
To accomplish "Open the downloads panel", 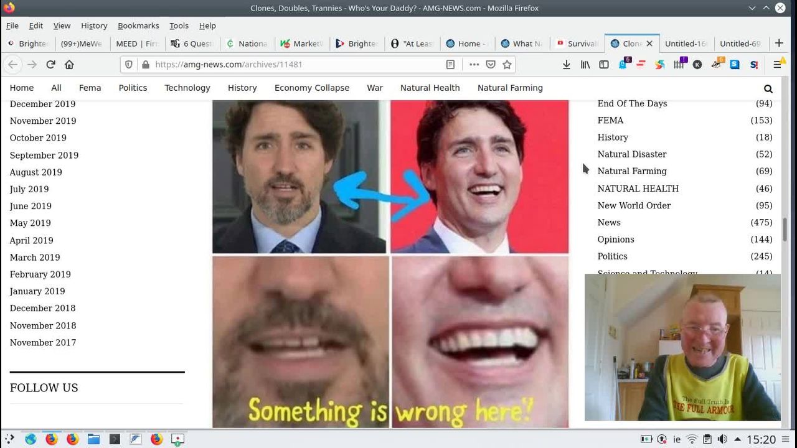I will pos(566,65).
